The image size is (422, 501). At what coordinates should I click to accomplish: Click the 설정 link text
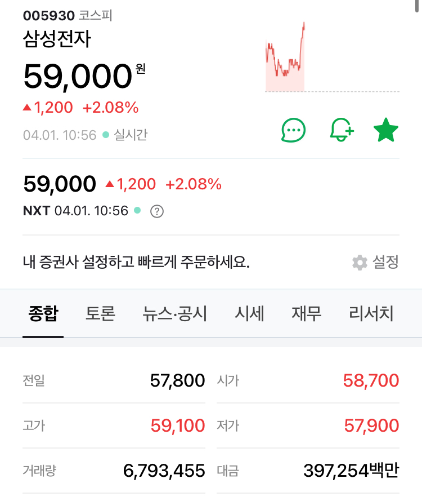385,262
